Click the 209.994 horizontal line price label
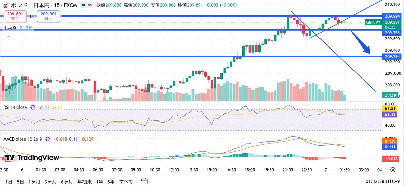The image size is (404, 186). tap(392, 16)
